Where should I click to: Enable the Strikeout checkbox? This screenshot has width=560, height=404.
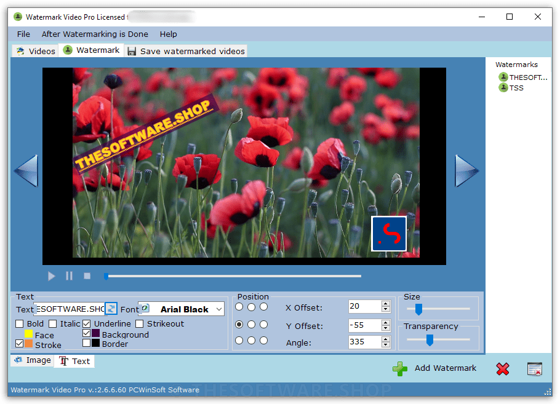(140, 323)
